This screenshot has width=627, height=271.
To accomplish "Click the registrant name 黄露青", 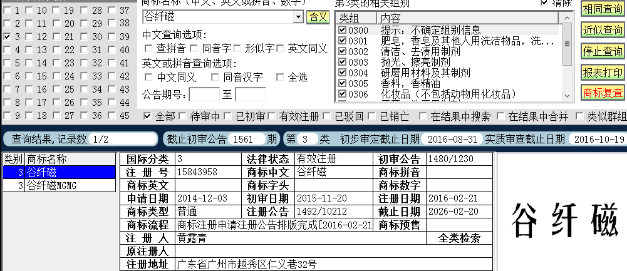I will point(192,238).
